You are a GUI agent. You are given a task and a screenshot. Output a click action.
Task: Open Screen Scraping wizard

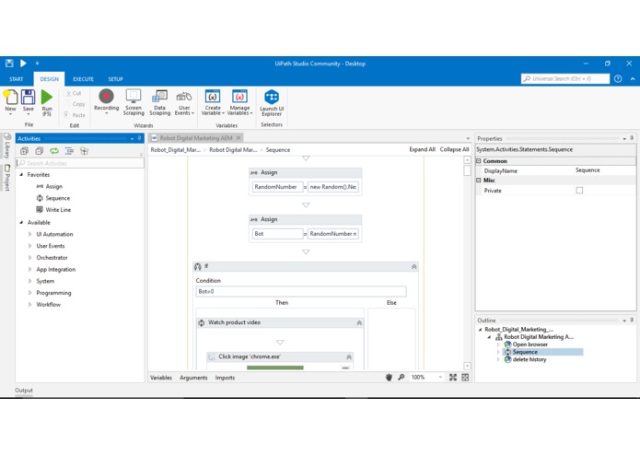click(134, 102)
